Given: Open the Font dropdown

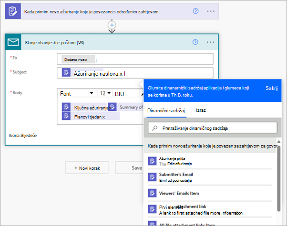Looking at the screenshot, I should click(77, 94).
